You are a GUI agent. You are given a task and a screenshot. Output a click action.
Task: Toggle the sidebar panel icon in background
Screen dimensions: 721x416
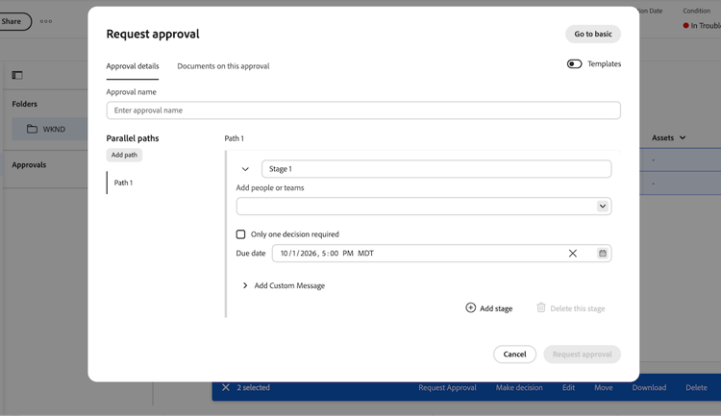pos(17,75)
